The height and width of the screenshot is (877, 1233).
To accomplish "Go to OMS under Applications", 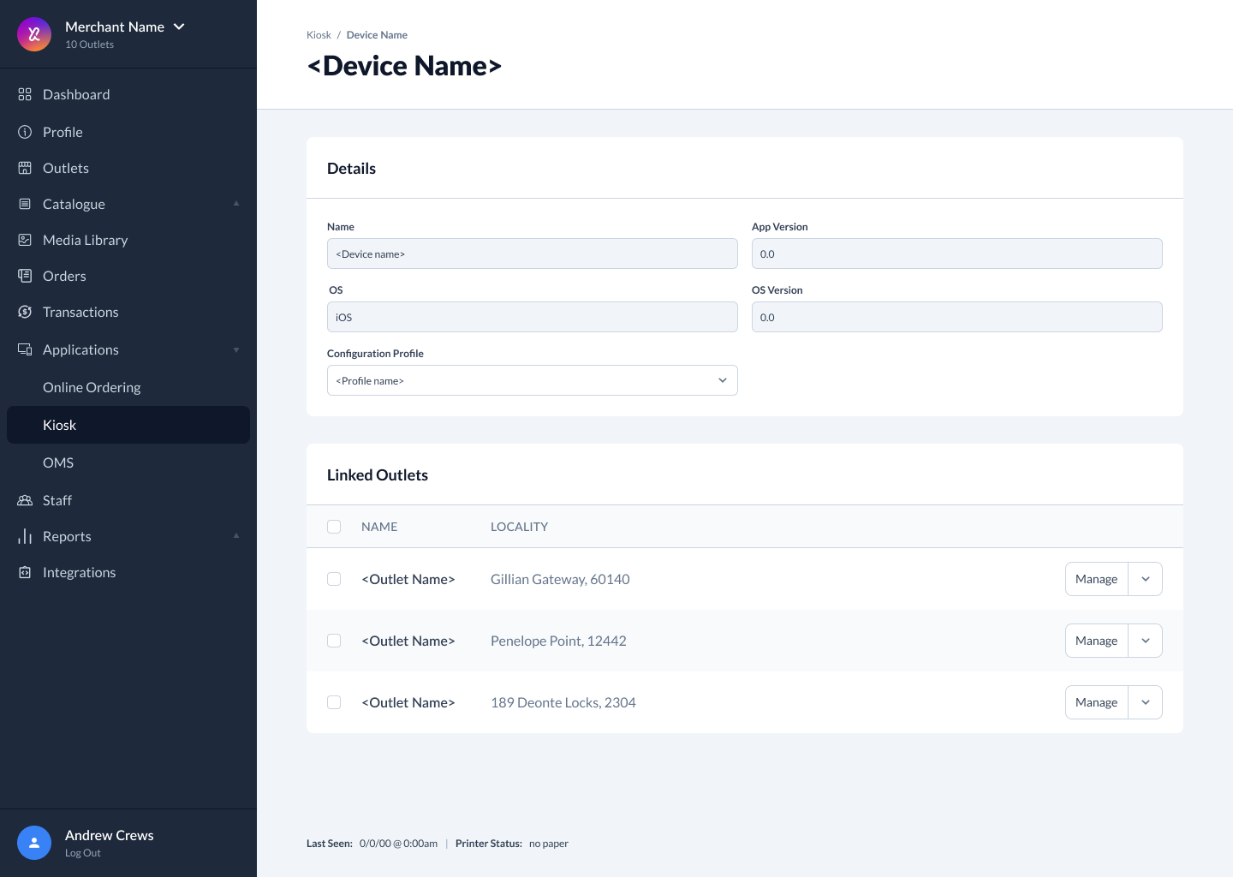I will (x=58, y=462).
